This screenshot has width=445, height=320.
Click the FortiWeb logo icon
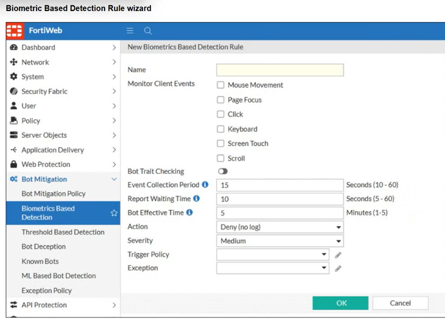tap(15, 31)
